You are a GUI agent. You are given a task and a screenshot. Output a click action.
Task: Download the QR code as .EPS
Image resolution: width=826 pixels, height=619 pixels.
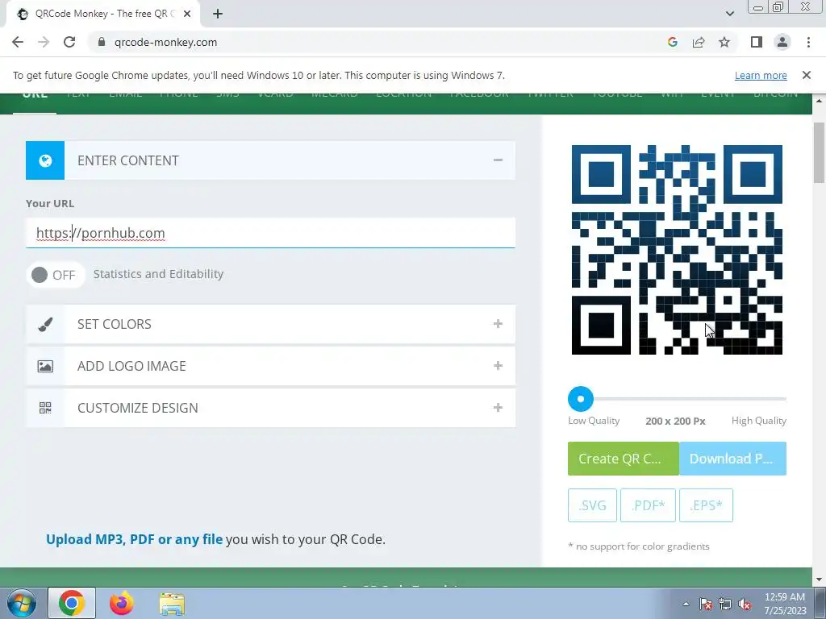706,505
